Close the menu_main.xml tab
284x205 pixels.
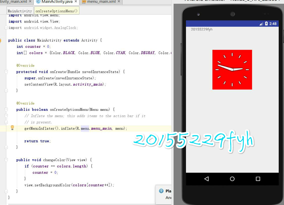pos(119,2)
